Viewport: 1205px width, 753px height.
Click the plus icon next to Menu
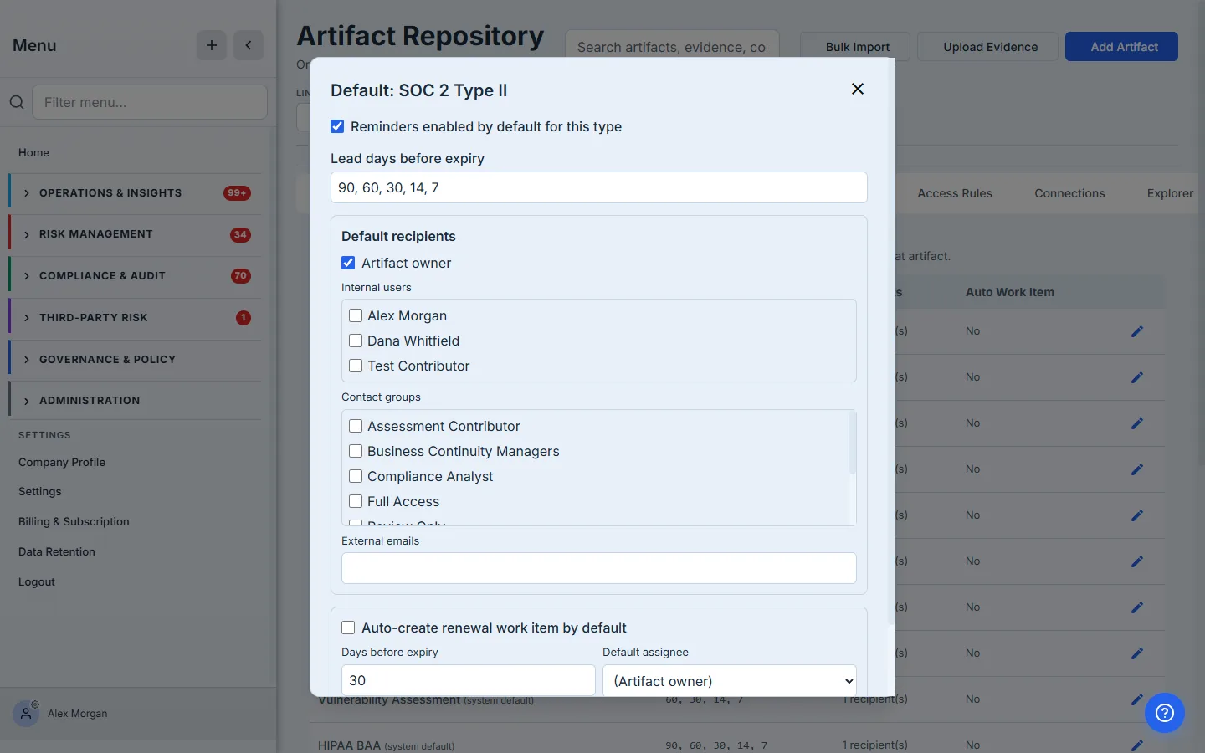pyautogui.click(x=212, y=45)
